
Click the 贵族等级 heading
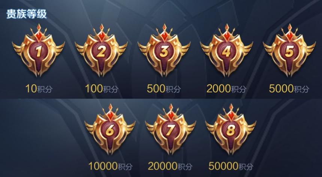pos(27,14)
